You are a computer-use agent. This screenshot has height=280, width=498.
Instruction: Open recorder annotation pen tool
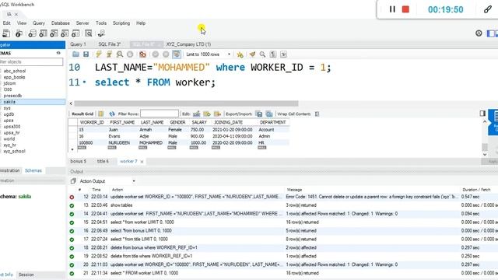pyautogui.click(x=488, y=9)
